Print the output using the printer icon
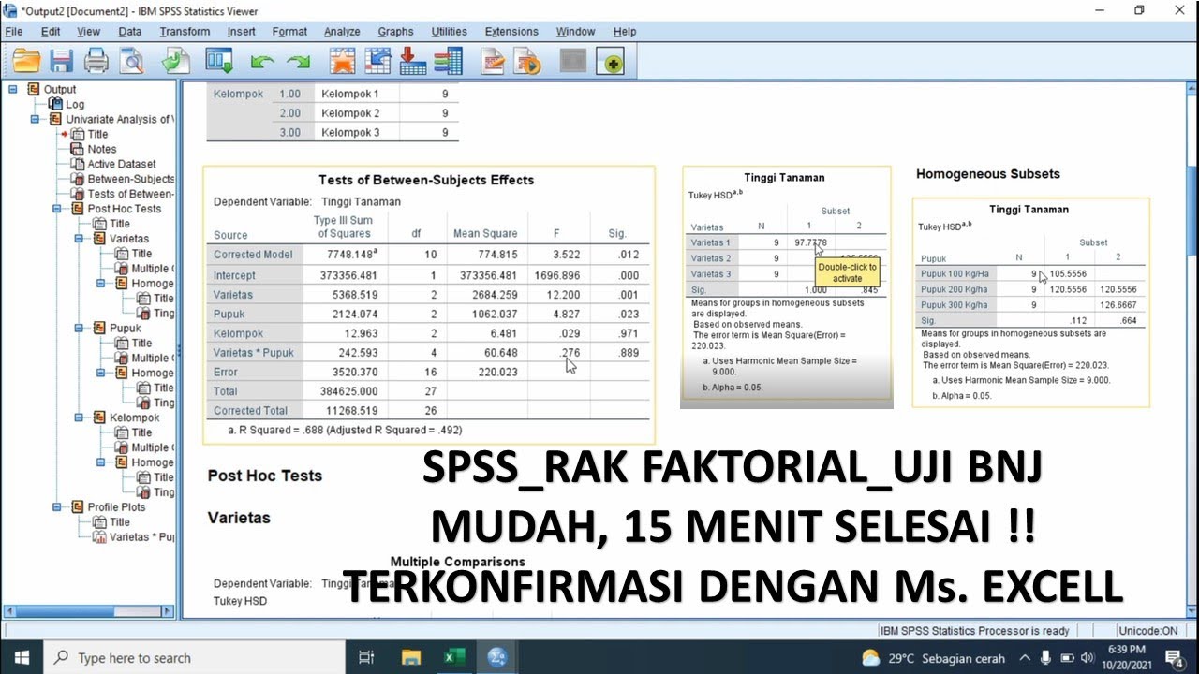Viewport: 1199px width, 674px height. click(x=96, y=62)
